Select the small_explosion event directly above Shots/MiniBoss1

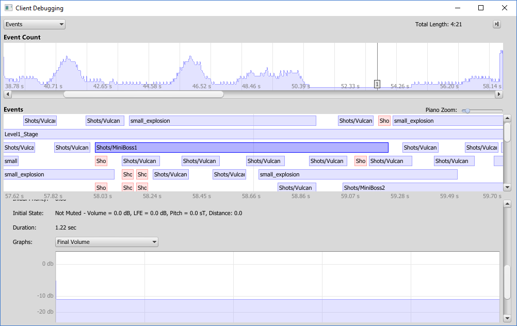click(222, 121)
